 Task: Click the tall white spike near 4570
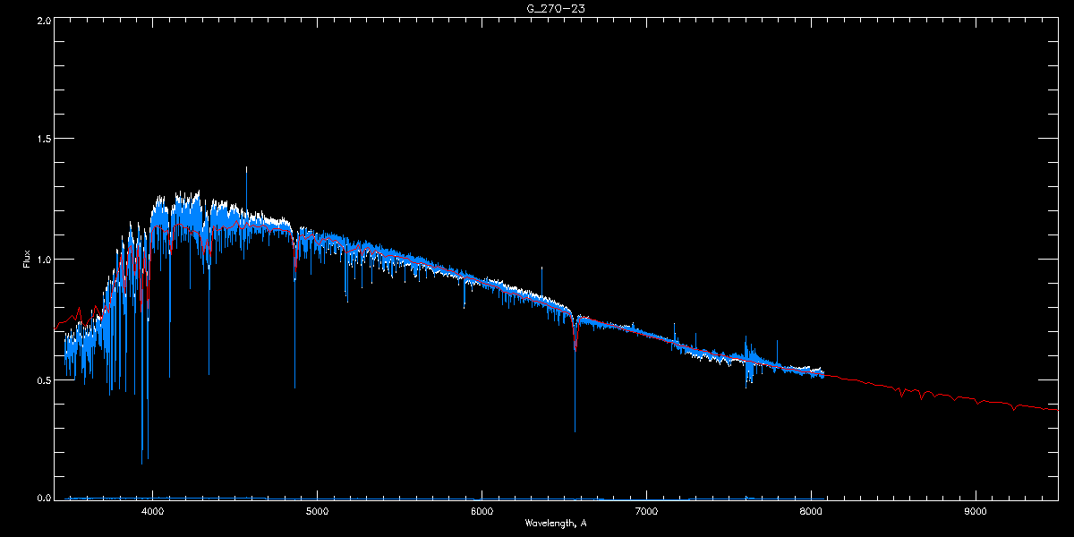(x=246, y=188)
